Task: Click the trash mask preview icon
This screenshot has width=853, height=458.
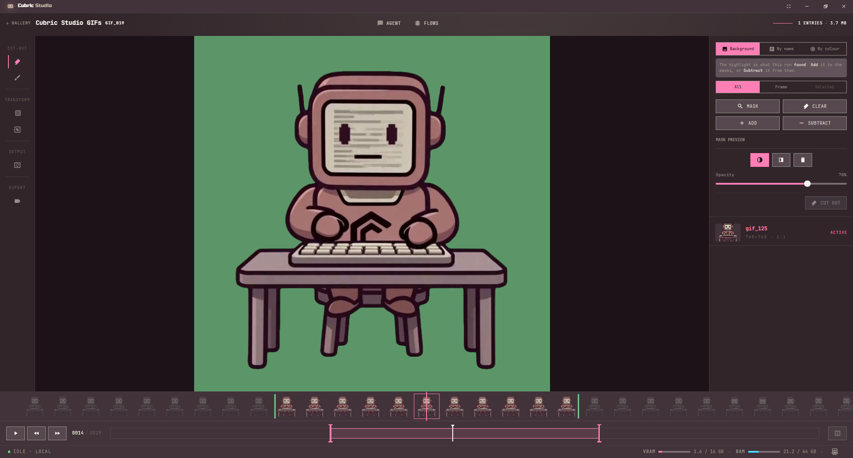Action: (x=803, y=160)
